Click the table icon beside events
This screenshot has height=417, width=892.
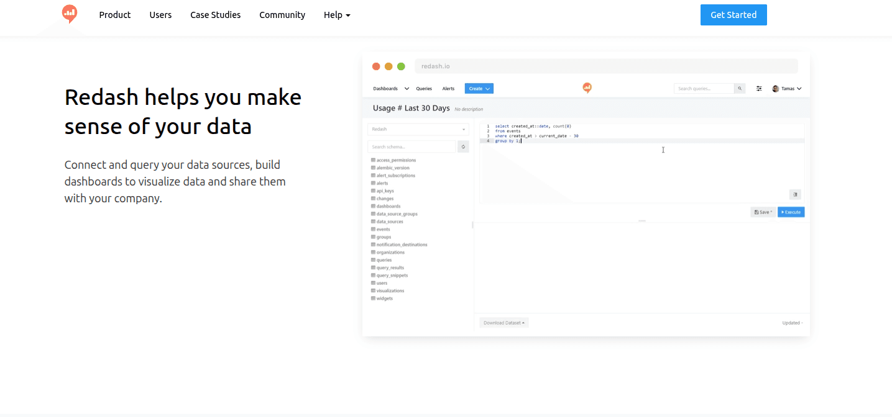coord(373,230)
